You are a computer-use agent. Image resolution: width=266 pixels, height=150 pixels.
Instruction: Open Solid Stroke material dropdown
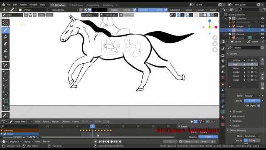tap(63, 10)
